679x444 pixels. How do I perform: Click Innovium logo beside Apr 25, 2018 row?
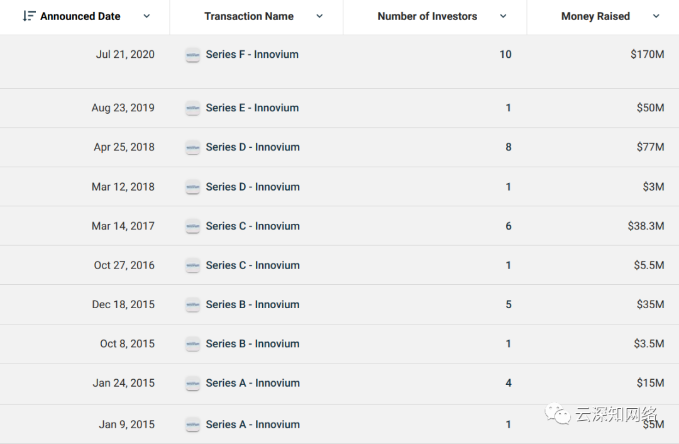192,147
